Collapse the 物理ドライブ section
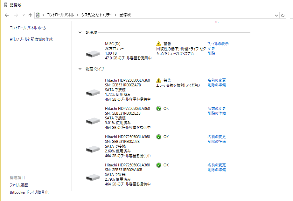The image size is (293, 201). (x=80, y=69)
